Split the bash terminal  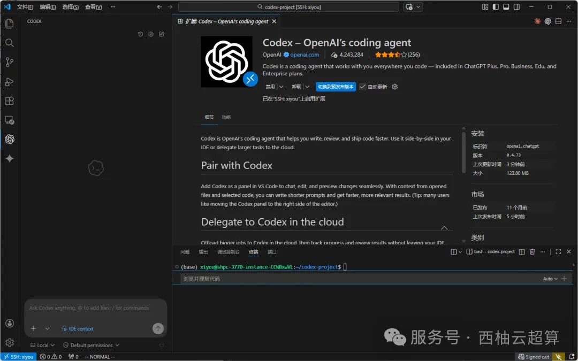point(522,251)
